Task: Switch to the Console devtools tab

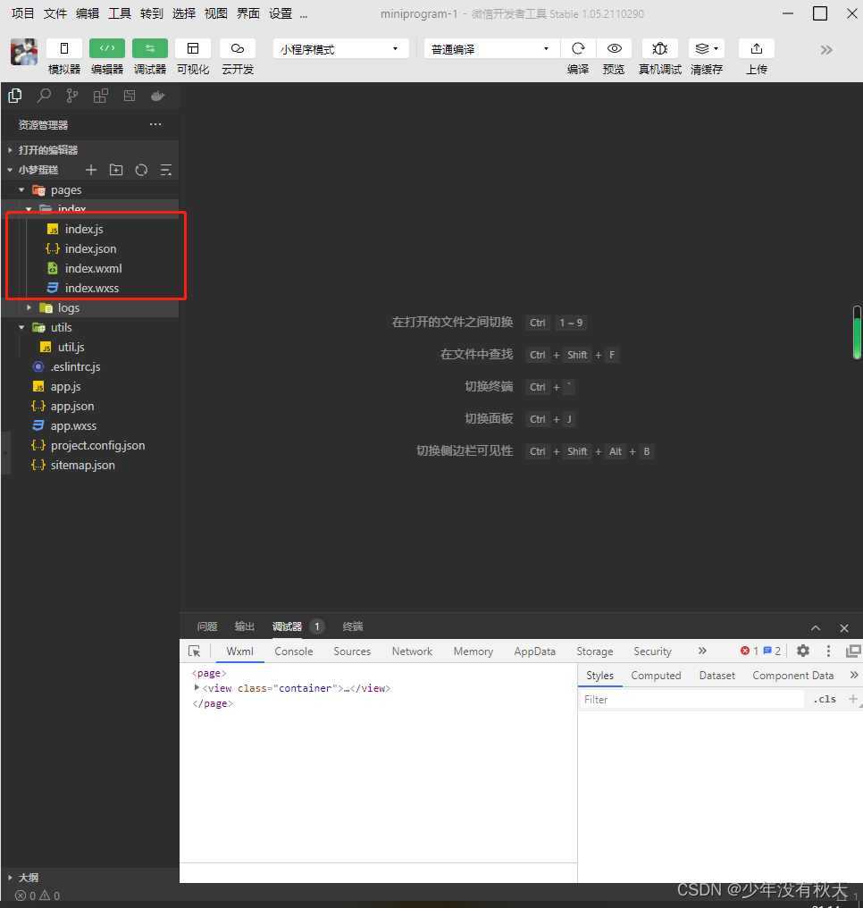Action: (293, 652)
